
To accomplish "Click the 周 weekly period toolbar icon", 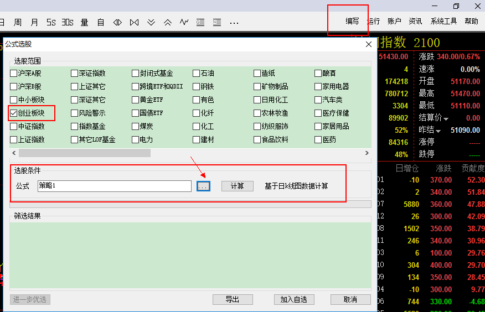I will [x=18, y=22].
